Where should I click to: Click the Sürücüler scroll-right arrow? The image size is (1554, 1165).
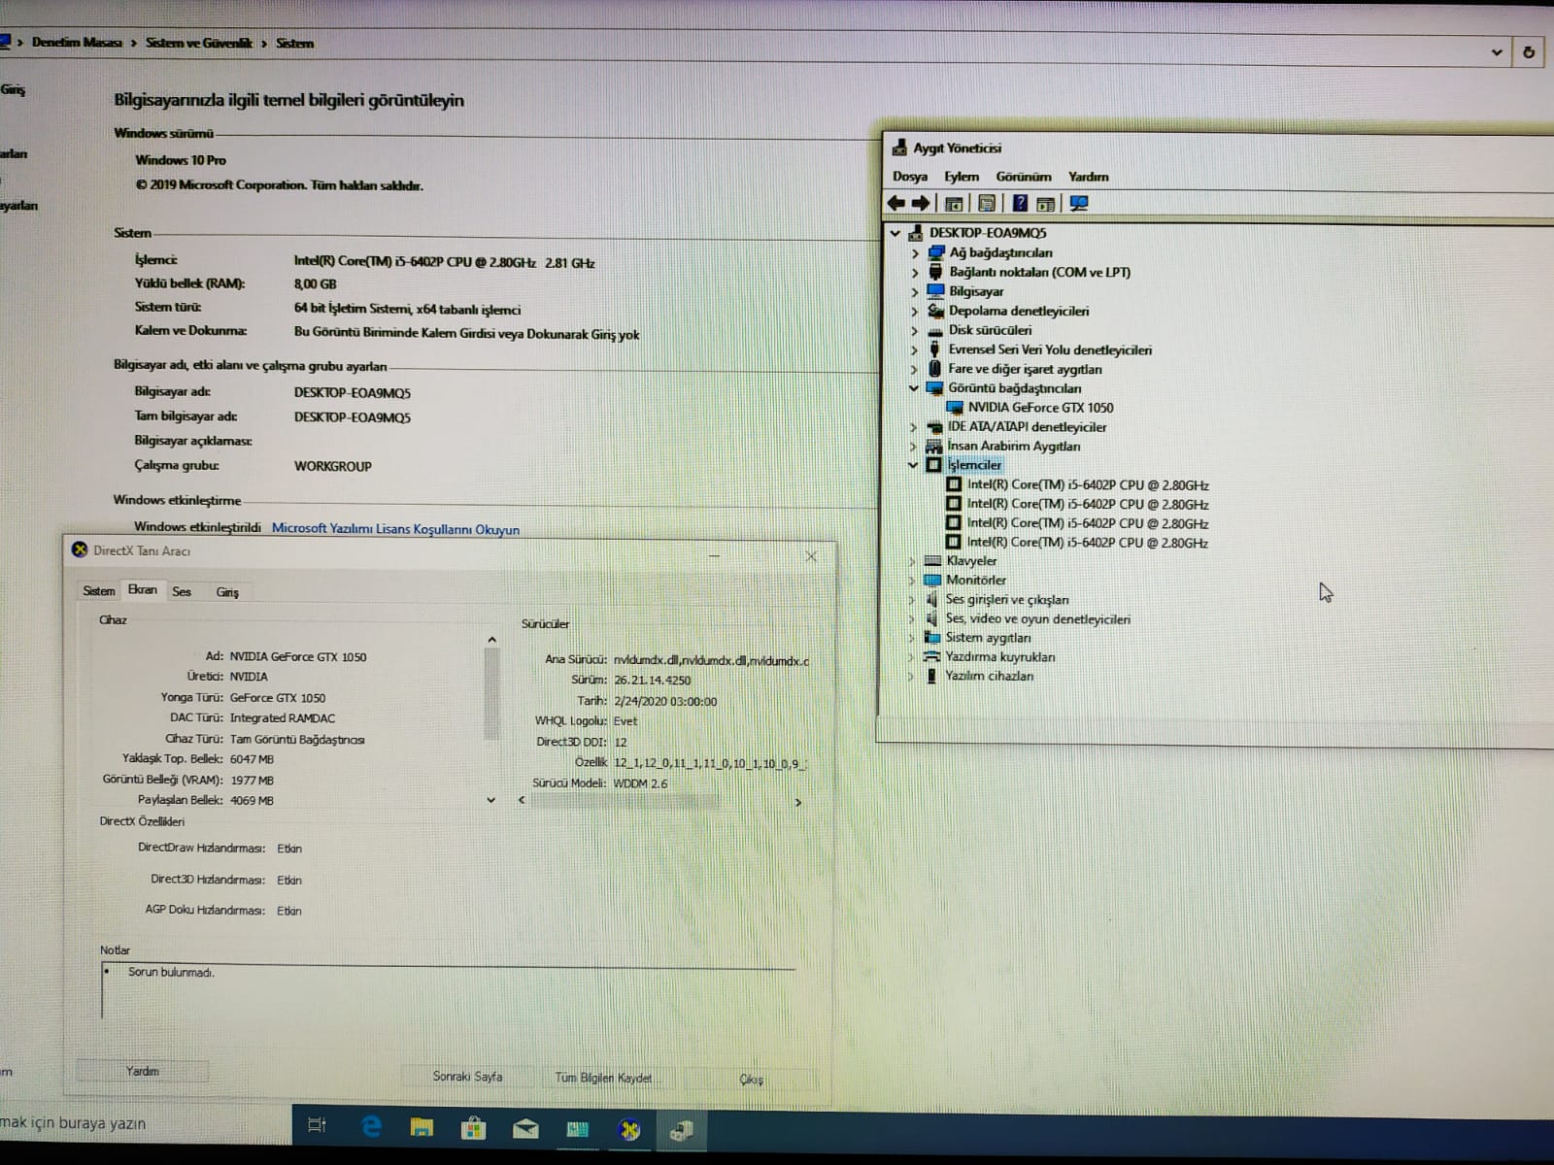pyautogui.click(x=798, y=803)
